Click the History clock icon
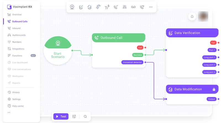Viewport: 221px width, 123px height. click(9, 92)
